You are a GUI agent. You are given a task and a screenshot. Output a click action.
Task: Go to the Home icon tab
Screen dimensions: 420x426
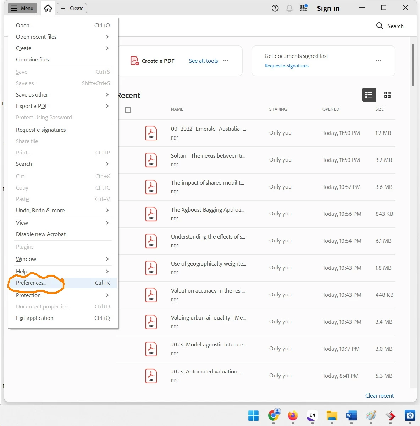click(48, 8)
